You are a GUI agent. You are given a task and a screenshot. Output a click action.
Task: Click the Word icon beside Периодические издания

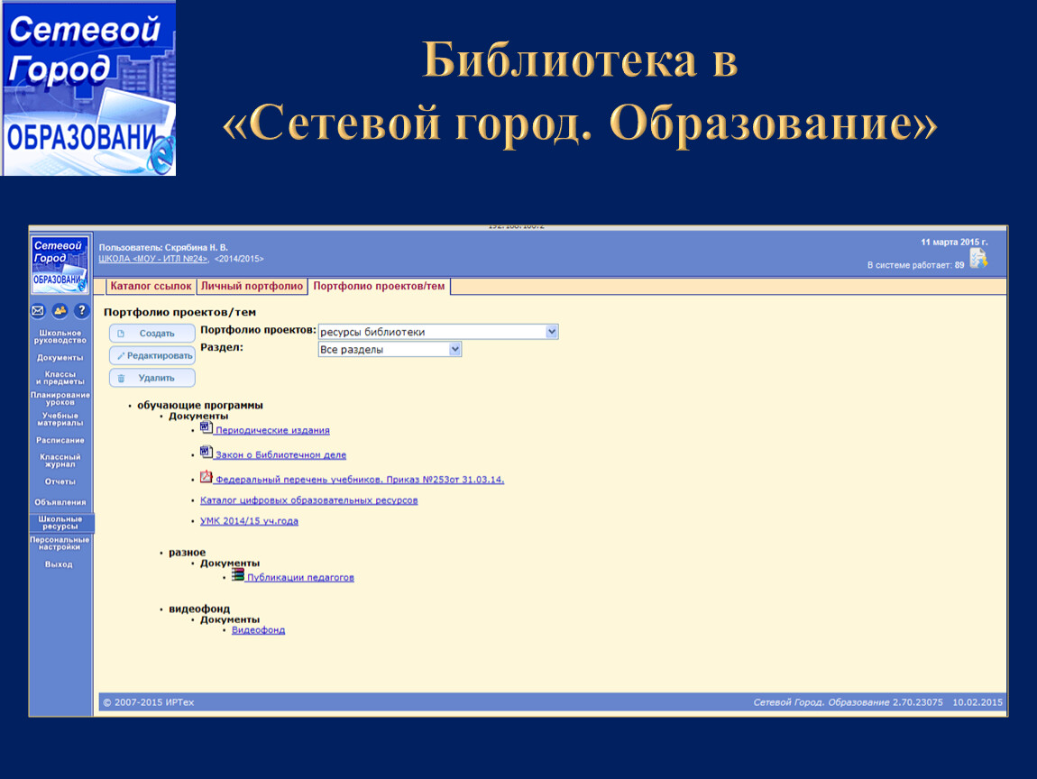206,428
